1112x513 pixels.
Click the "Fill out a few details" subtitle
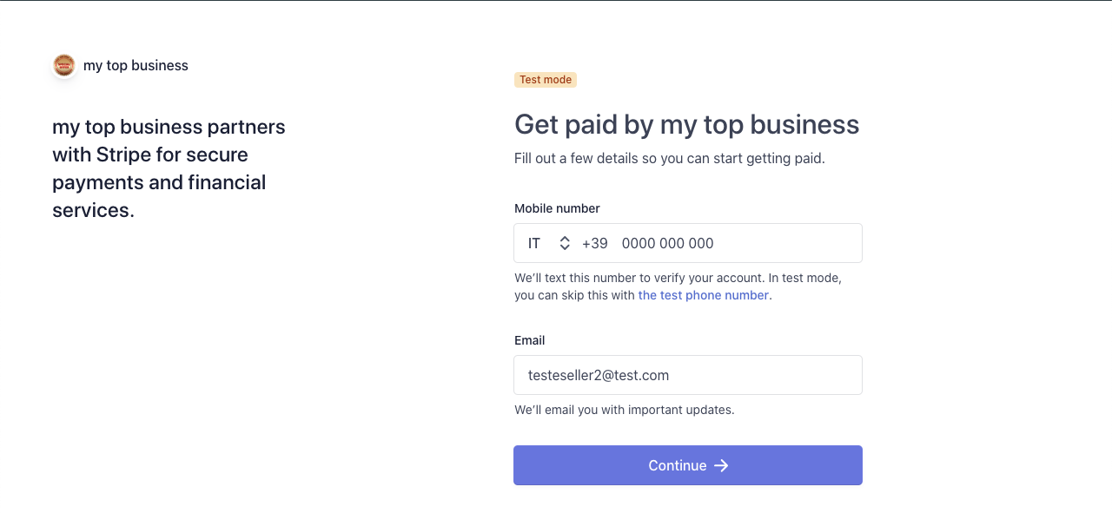click(670, 158)
